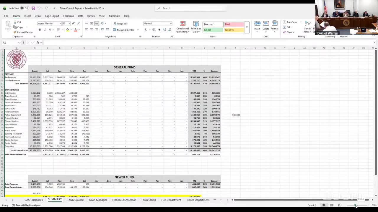
Task: Switch to the Page Layout tab
Action: (x=52, y=16)
